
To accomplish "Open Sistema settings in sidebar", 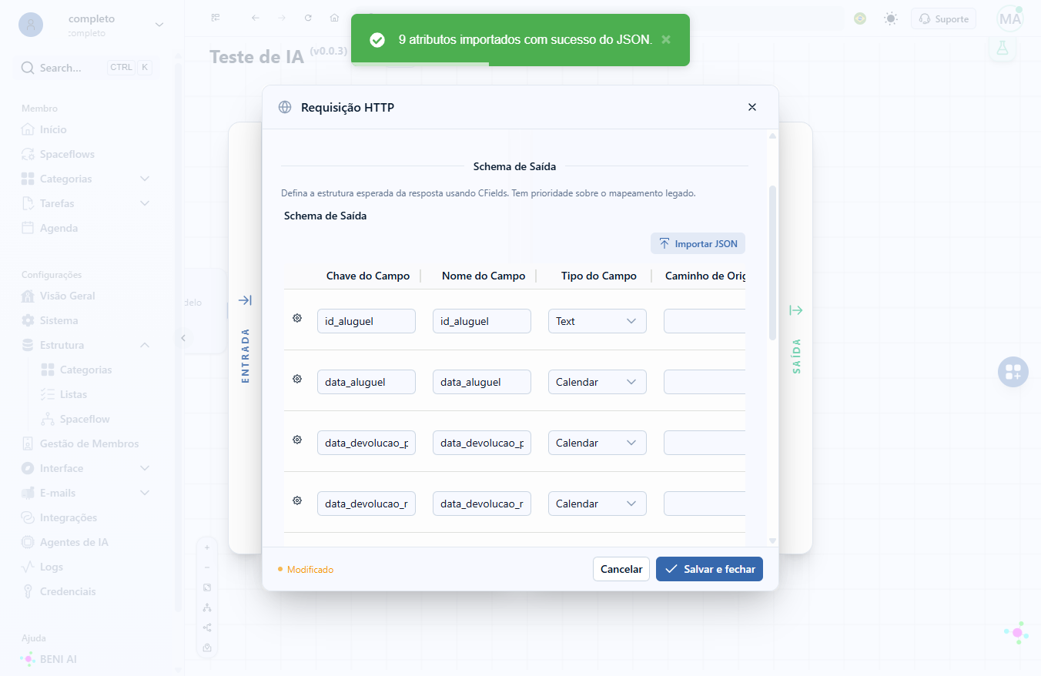I will 49,320.
